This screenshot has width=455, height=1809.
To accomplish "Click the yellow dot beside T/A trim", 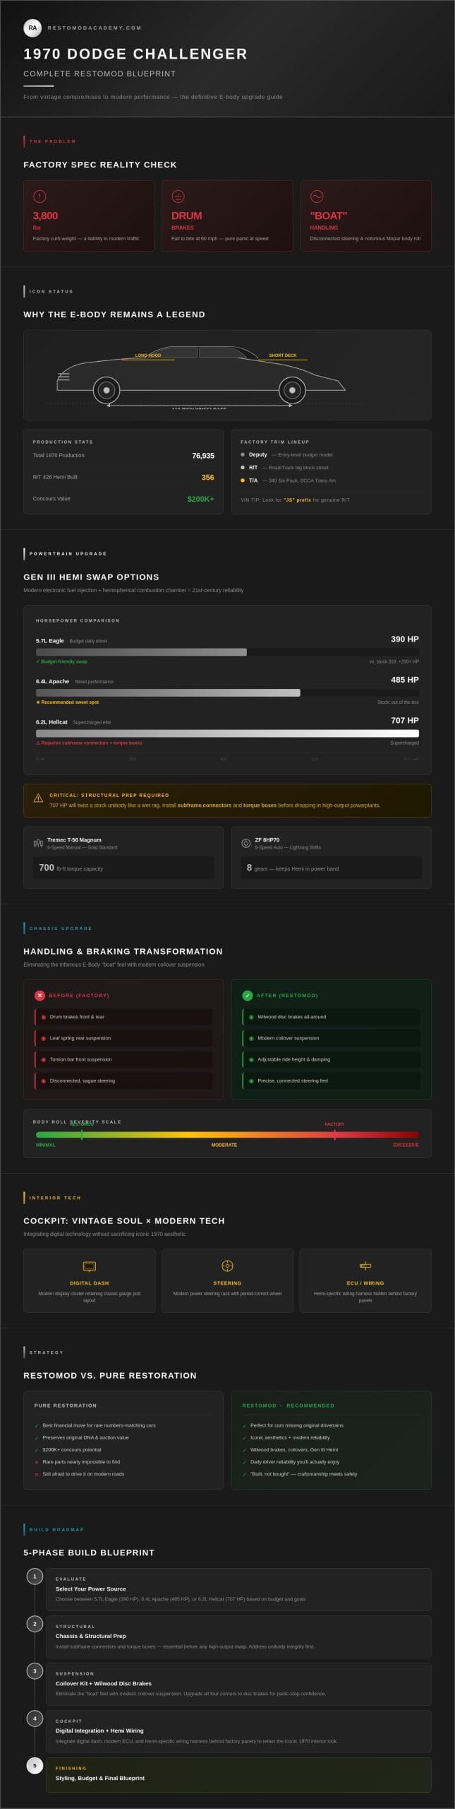I will [x=243, y=481].
